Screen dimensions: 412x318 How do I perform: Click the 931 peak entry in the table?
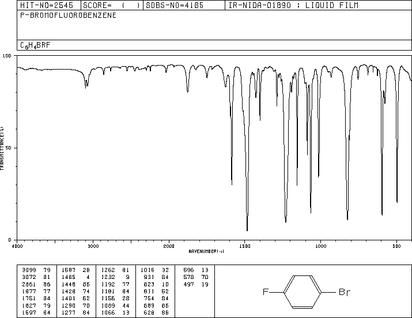156,277
